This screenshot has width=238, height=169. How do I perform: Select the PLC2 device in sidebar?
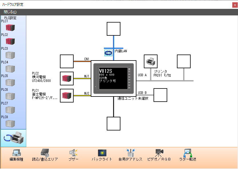tap(10, 41)
